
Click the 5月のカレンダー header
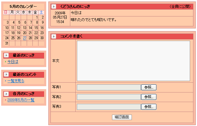point(23,7)
